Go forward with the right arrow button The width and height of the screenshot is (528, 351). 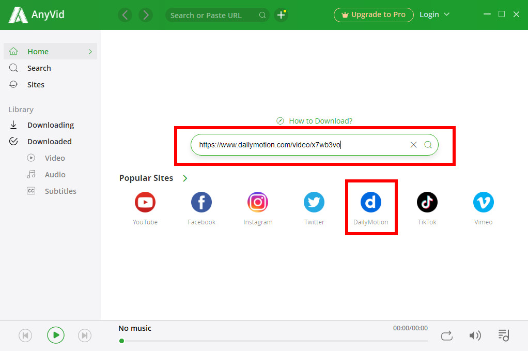tap(146, 15)
